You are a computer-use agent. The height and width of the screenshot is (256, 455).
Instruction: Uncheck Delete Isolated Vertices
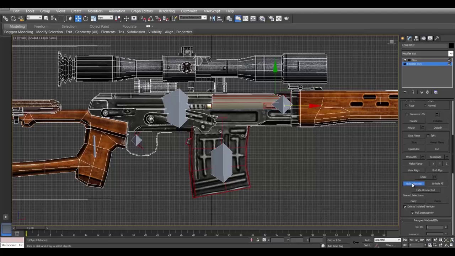pyautogui.click(x=405, y=207)
